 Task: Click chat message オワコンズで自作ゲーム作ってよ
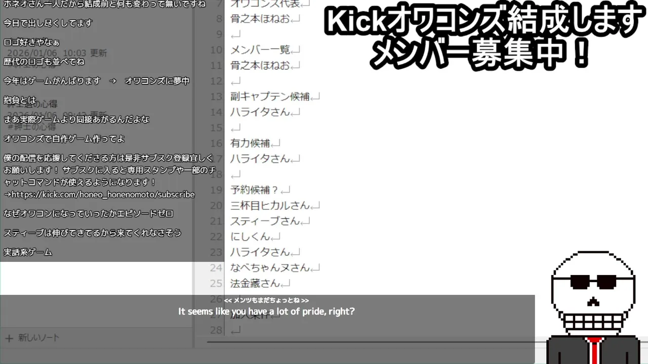pos(64,139)
